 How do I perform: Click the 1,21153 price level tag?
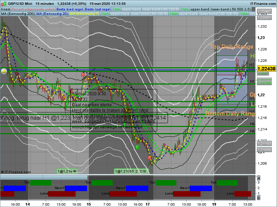[x=264, y=144]
